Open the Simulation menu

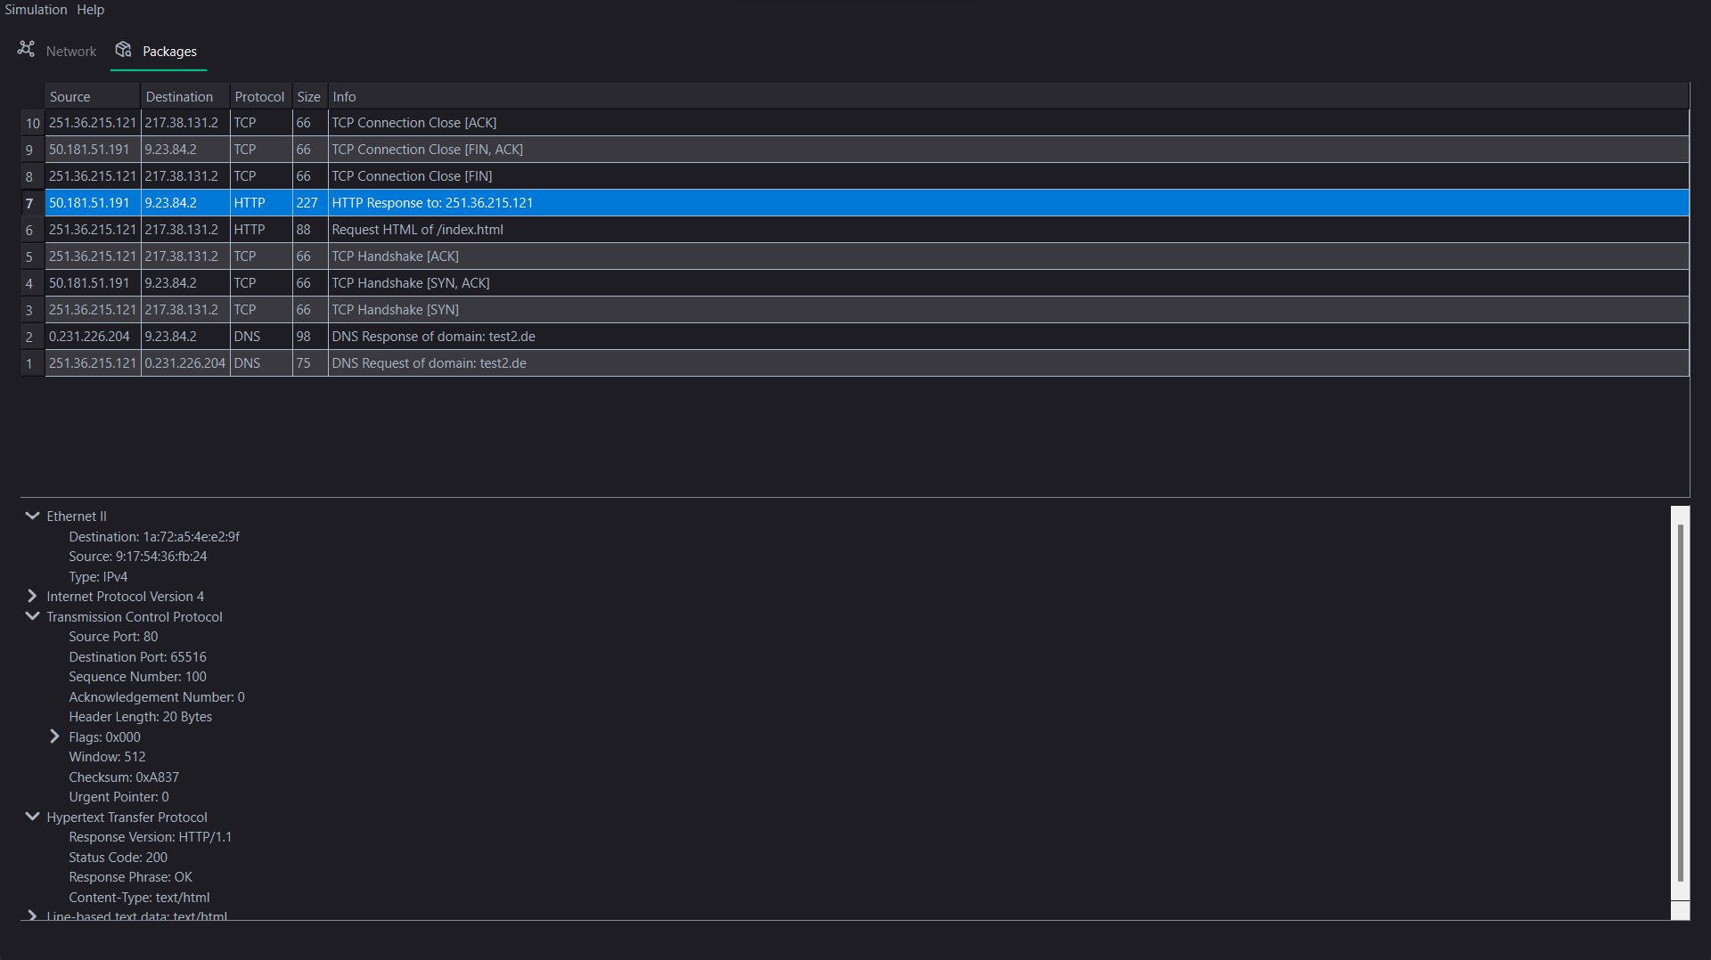[x=36, y=10]
